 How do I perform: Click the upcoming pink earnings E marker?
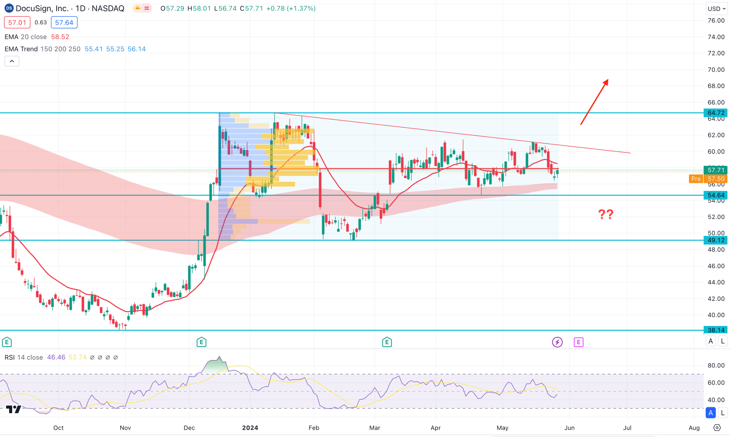578,342
